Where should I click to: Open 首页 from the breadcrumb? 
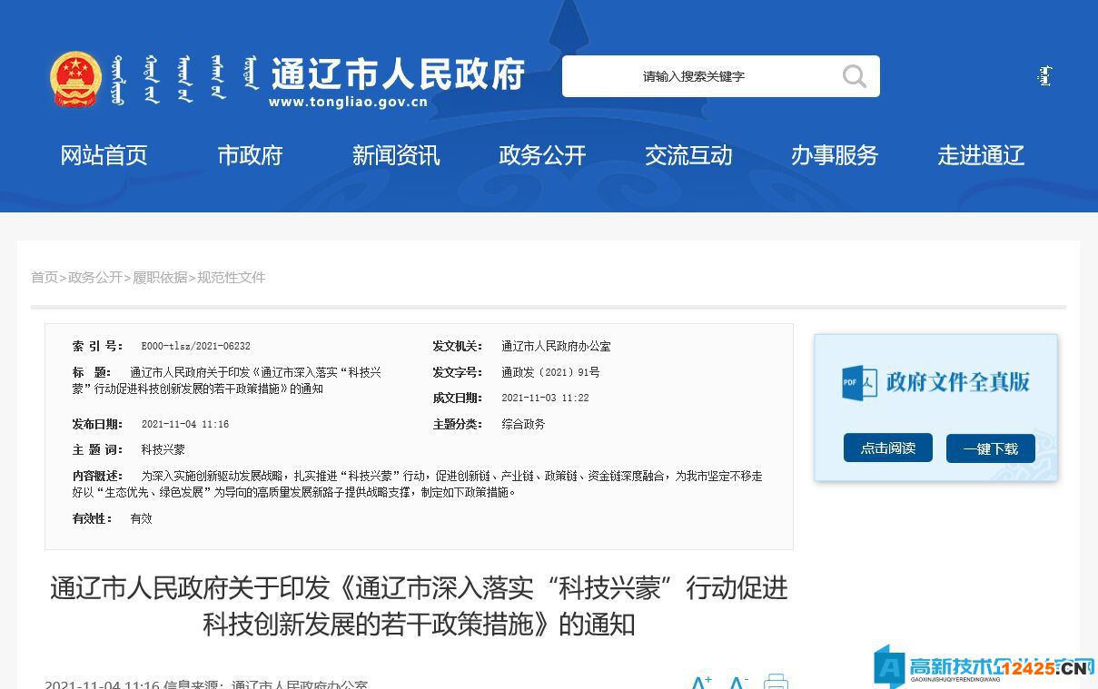click(44, 277)
